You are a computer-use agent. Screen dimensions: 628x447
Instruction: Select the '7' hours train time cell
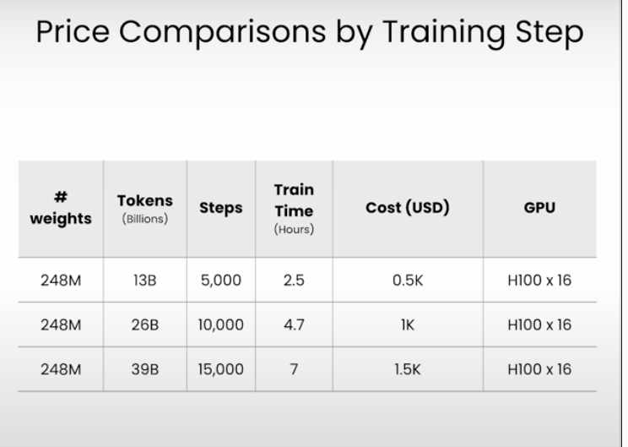click(x=294, y=369)
